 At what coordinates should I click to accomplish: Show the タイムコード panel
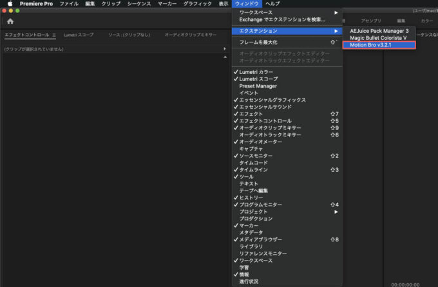pyautogui.click(x=287, y=163)
